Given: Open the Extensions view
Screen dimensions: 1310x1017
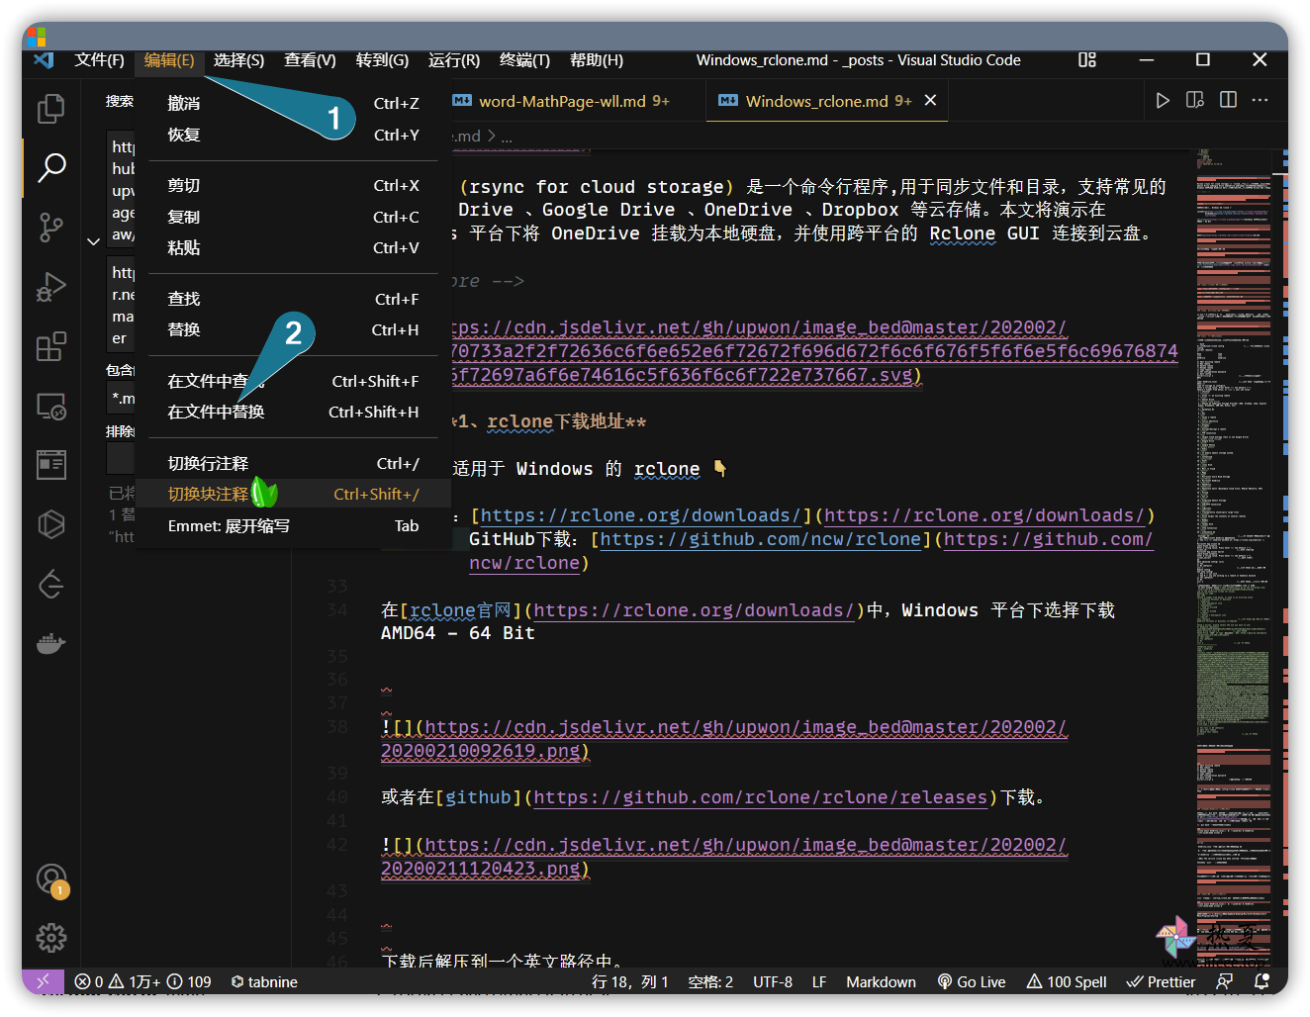Looking at the screenshot, I should 51,346.
